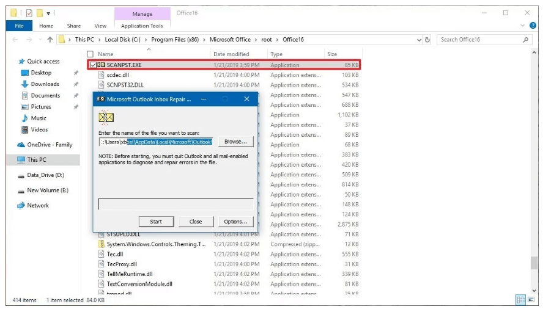
Task: Sort by the Size column header
Action: [x=332, y=54]
